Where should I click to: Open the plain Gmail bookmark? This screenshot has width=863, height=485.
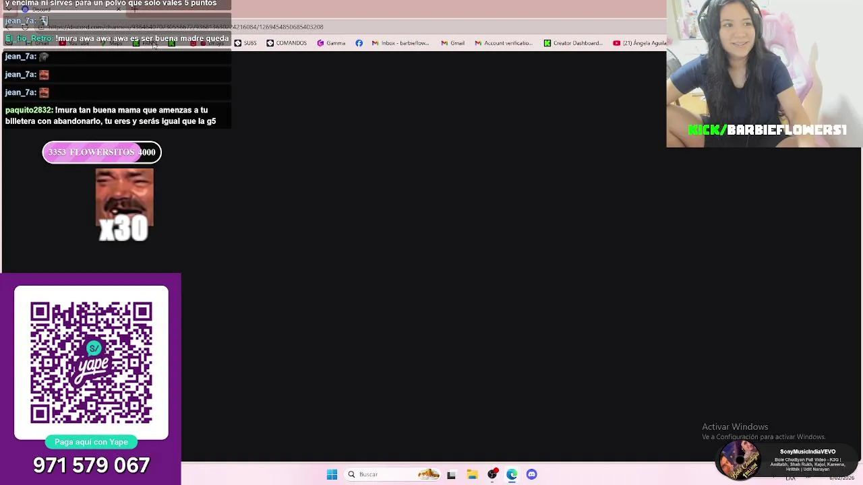pos(452,43)
